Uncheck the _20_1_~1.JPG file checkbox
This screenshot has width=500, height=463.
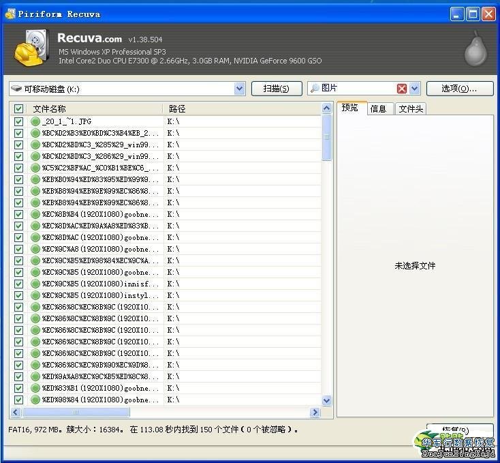click(18, 121)
